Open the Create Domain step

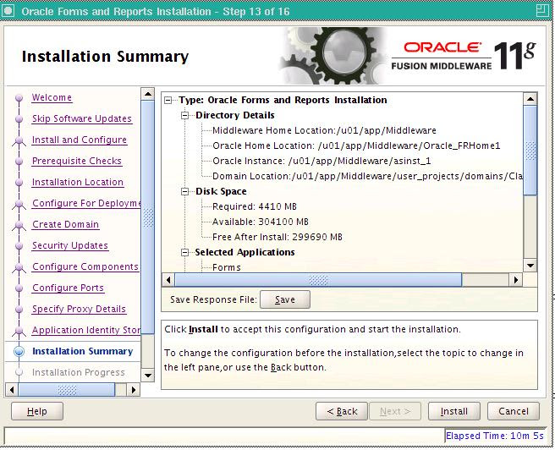pos(65,224)
